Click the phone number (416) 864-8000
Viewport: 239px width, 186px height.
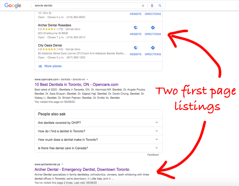[x=76, y=17]
